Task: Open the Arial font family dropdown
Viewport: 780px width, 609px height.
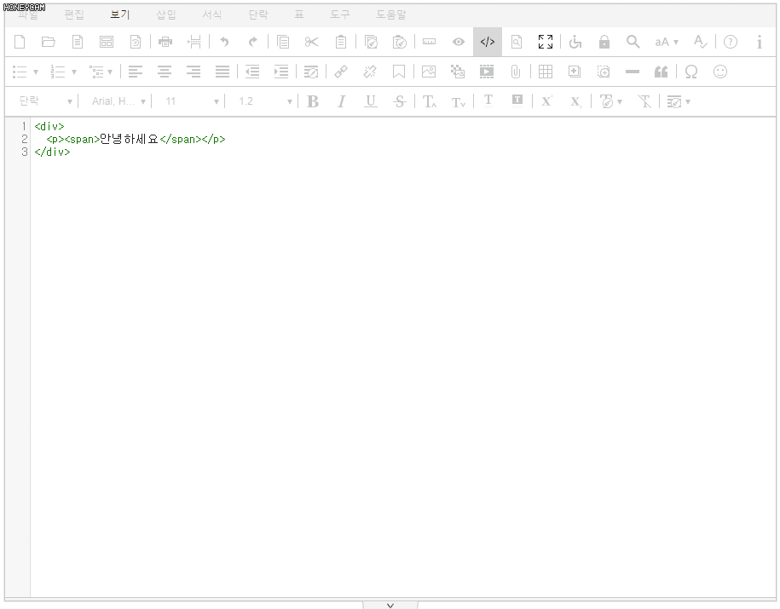Action: pos(118,101)
